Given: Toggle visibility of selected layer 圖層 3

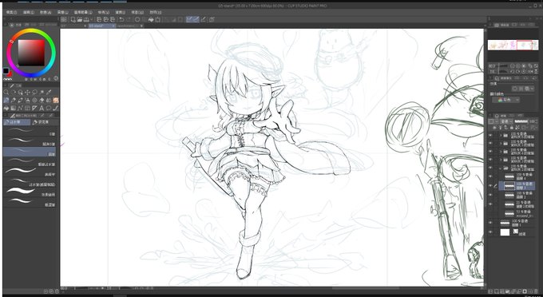Looking at the screenshot, I should click(490, 185).
